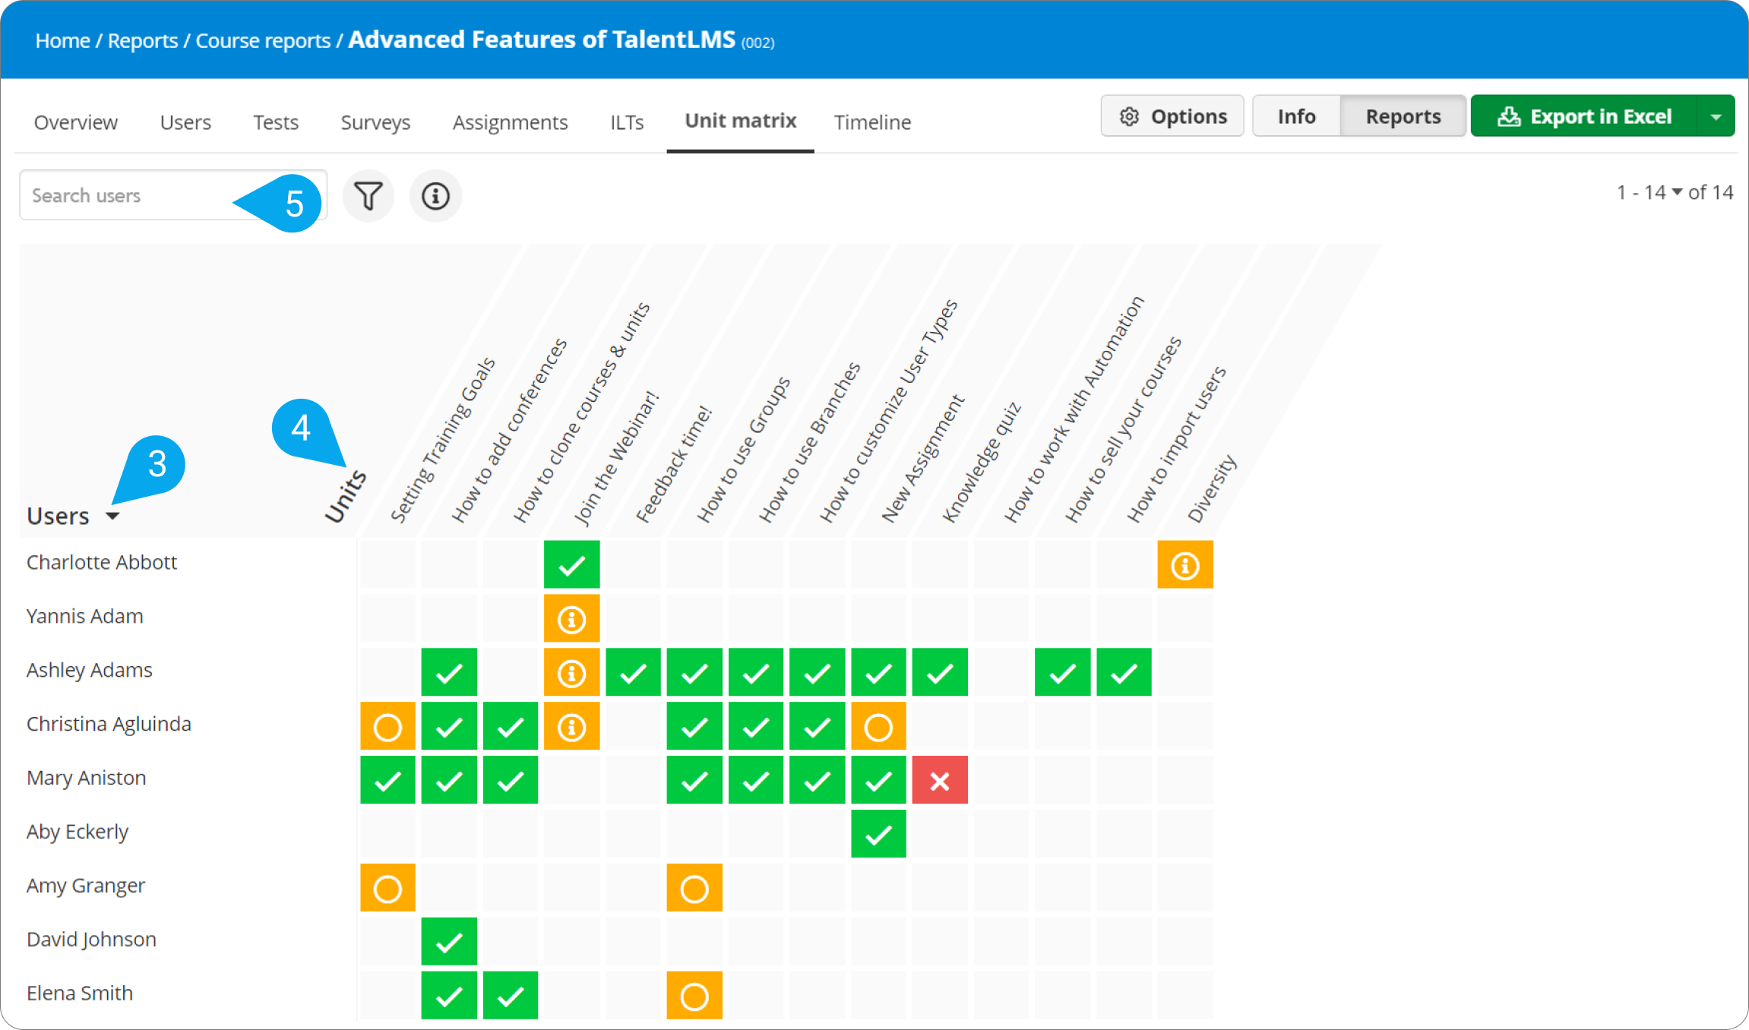Open the filter funnel icon

pos(368,196)
